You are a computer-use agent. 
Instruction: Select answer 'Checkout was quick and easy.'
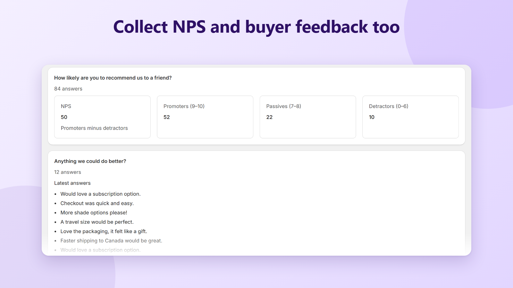tap(97, 203)
